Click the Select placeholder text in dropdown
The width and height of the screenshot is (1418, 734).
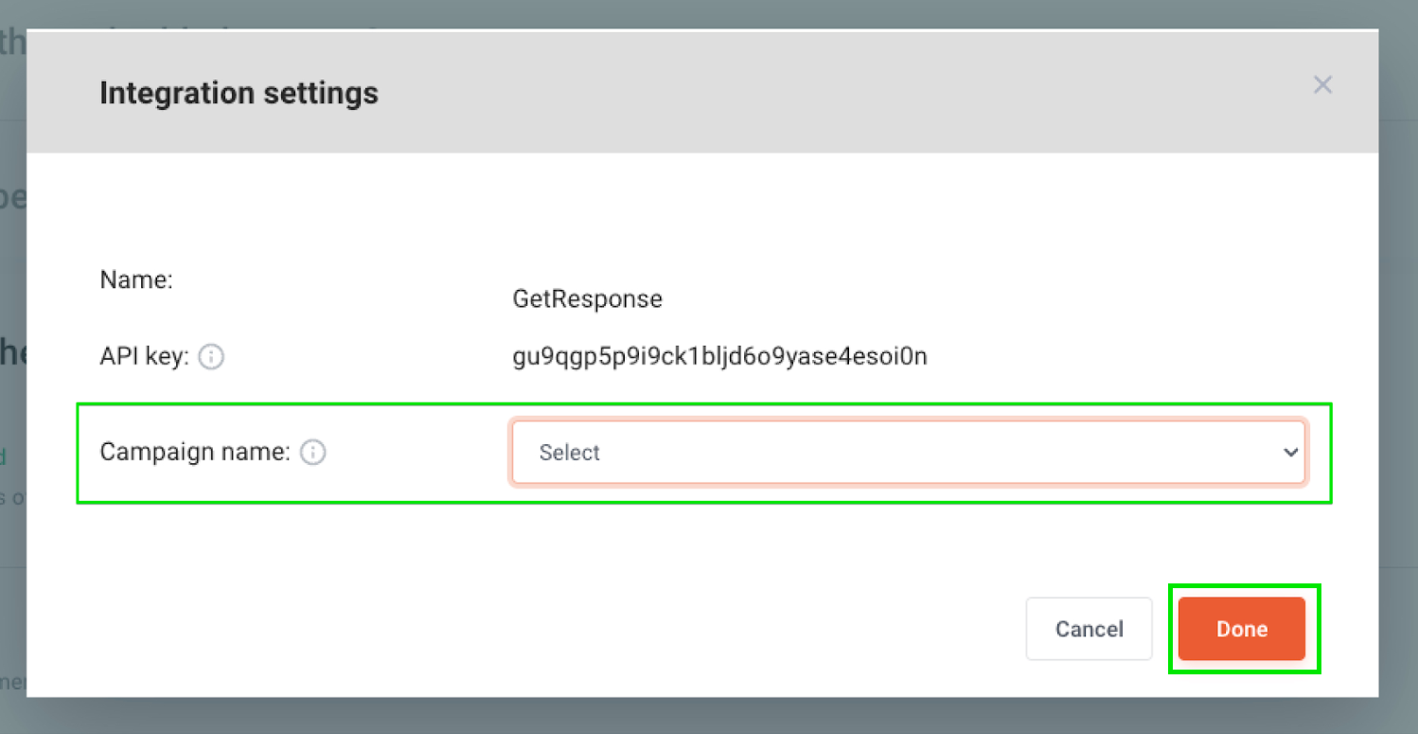pyautogui.click(x=570, y=453)
